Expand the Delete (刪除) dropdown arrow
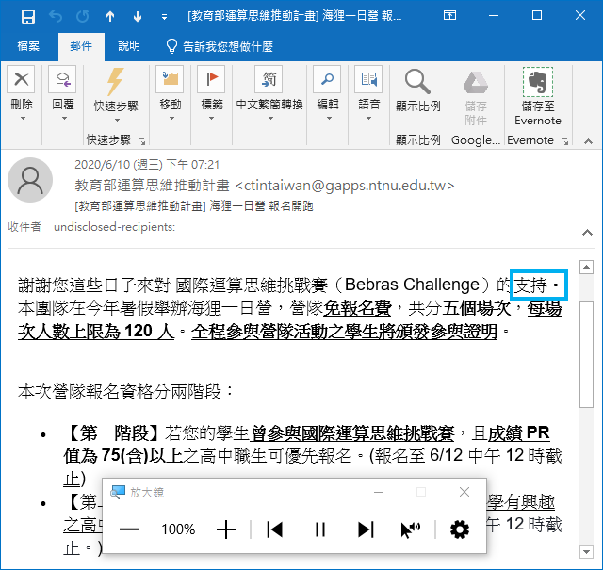Image resolution: width=603 pixels, height=570 pixels. click(x=23, y=119)
